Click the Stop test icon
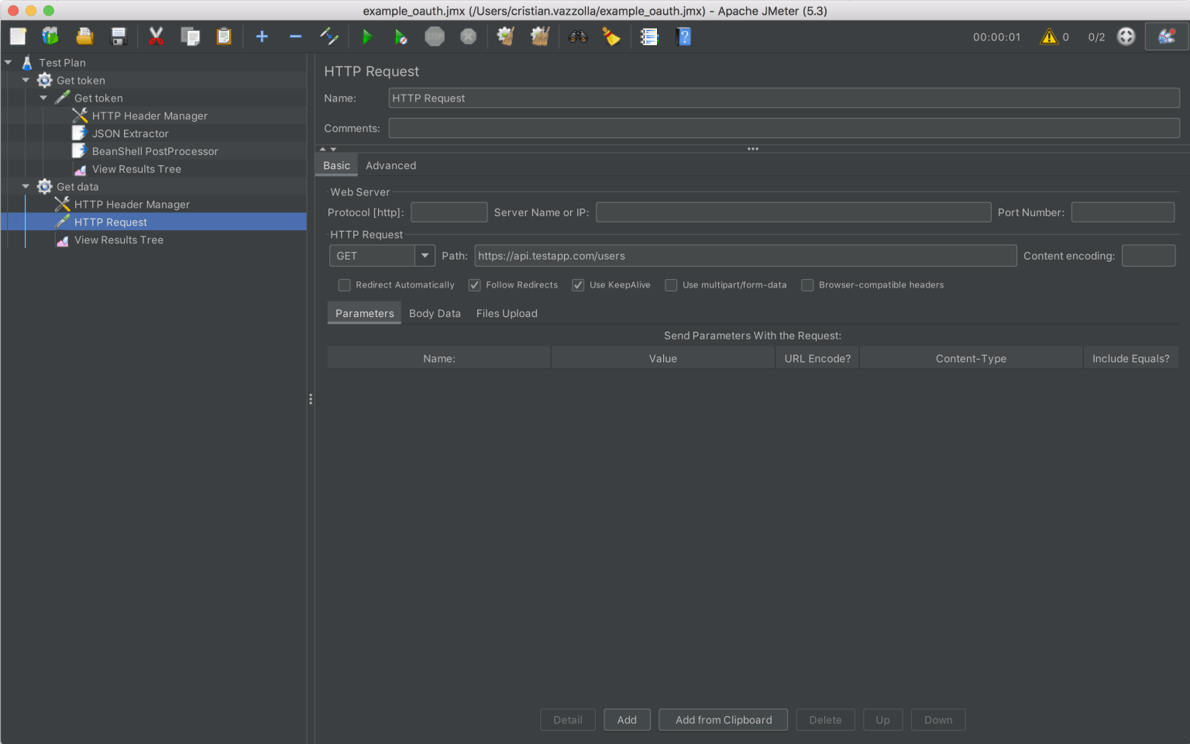1190x744 pixels. point(435,36)
